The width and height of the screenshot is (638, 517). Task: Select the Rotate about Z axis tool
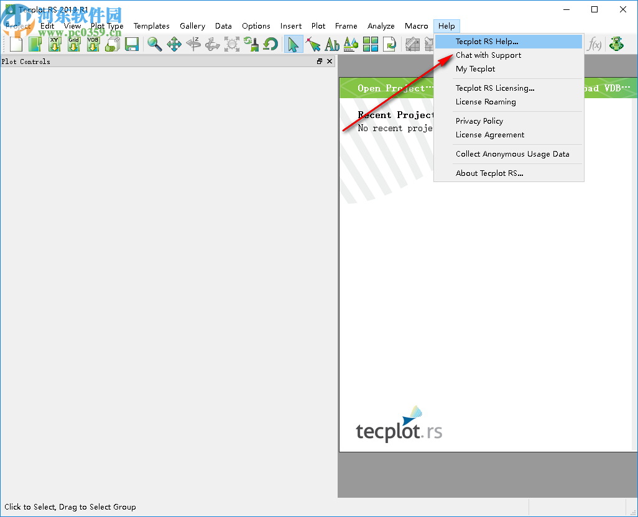point(194,43)
